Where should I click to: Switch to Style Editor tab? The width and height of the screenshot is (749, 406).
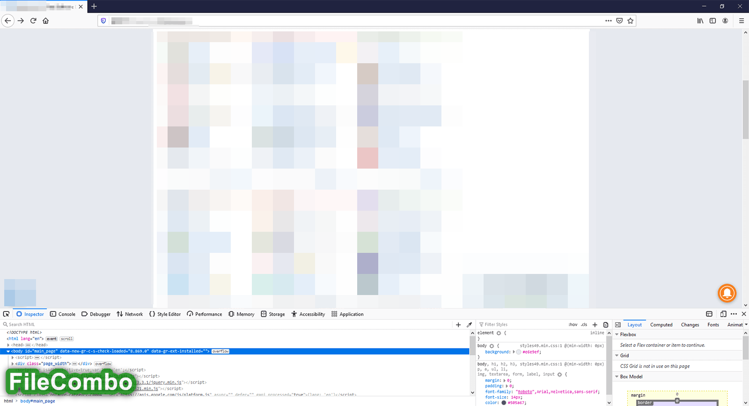click(x=165, y=314)
